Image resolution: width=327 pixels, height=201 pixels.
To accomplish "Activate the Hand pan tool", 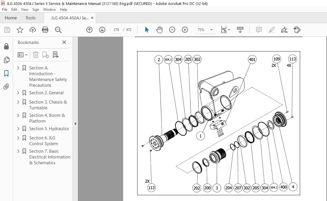I will tap(159, 30).
